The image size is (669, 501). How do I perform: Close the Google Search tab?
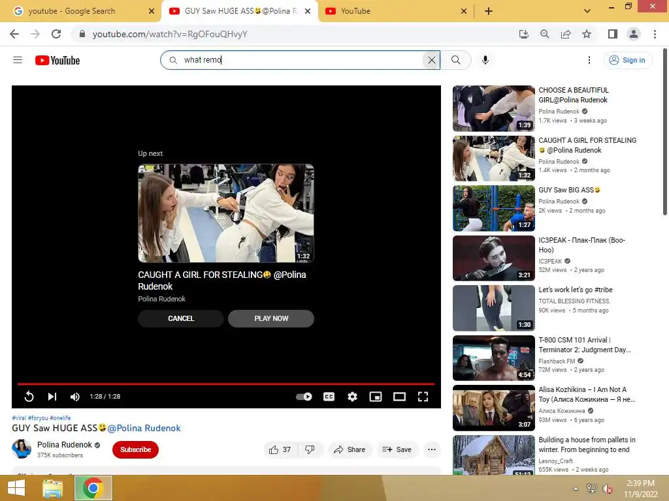[x=151, y=11]
